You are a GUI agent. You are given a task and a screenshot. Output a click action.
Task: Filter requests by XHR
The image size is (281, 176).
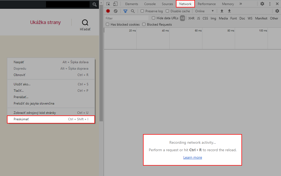click(x=191, y=18)
